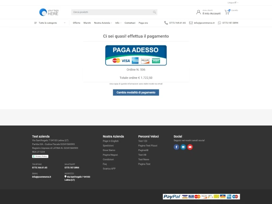The width and height of the screenshot is (272, 204).
Task: Open the Test 123 footer link
Action: [x=143, y=141]
